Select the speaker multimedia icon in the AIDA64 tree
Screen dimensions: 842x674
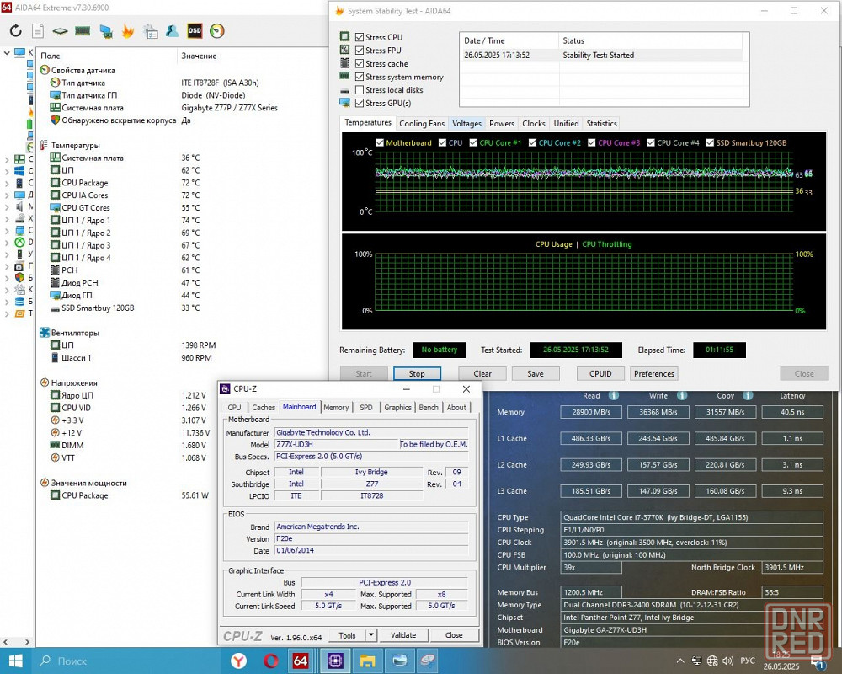click(19, 206)
